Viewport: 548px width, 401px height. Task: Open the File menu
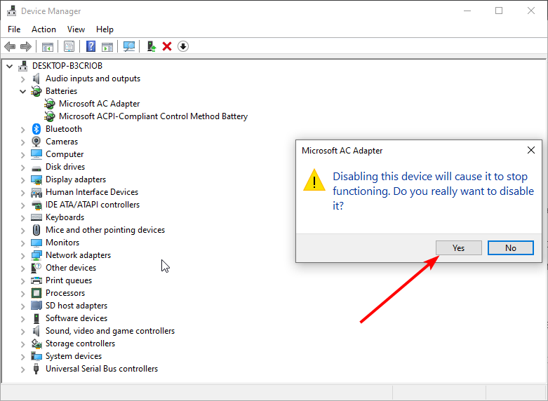coord(14,29)
